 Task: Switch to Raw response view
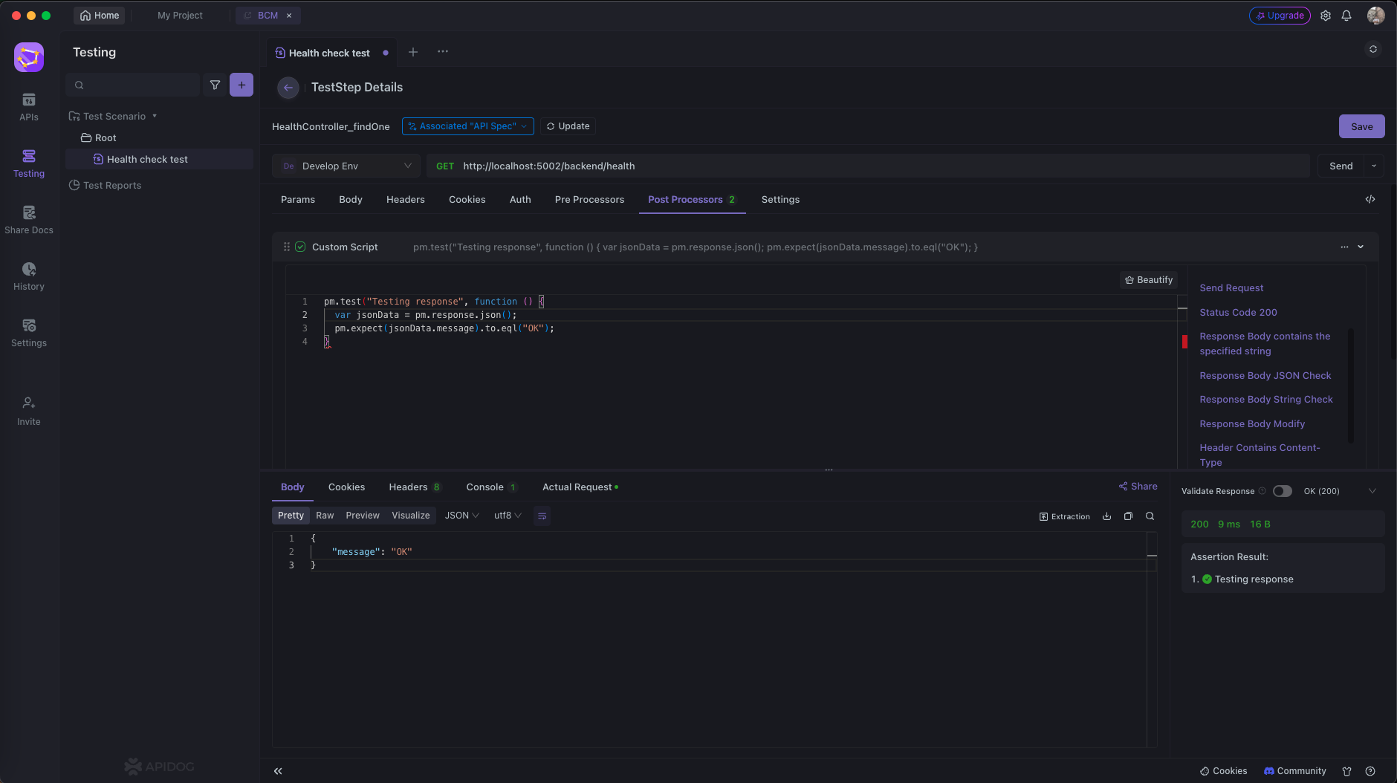[x=325, y=516]
